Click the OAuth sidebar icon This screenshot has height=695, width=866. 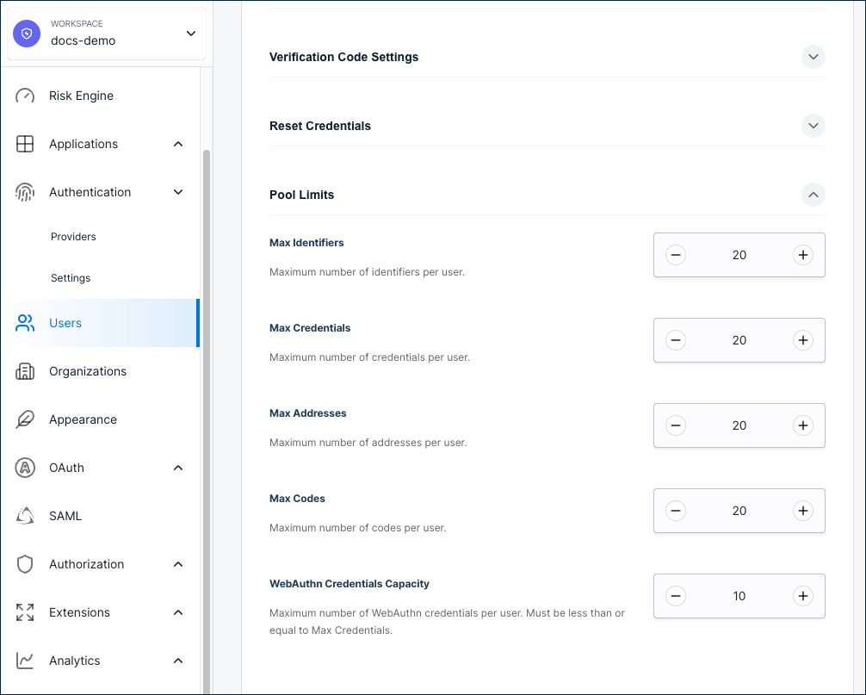[x=24, y=468]
